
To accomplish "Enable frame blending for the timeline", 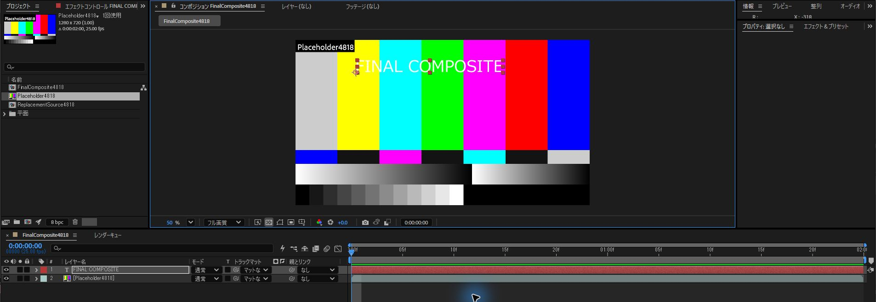I will pos(316,249).
